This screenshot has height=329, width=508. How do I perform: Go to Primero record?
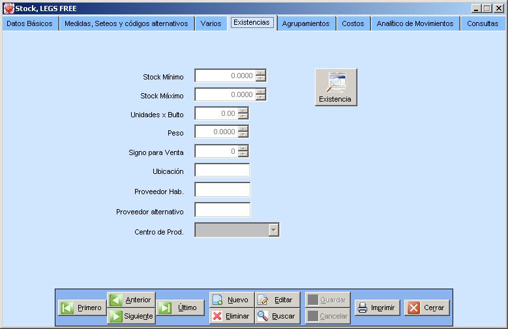[x=82, y=308]
